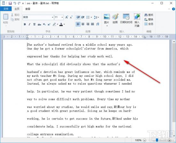Toggle bold formatting
Screen dimensions: 176x143
pyautogui.click(x=25, y=24)
